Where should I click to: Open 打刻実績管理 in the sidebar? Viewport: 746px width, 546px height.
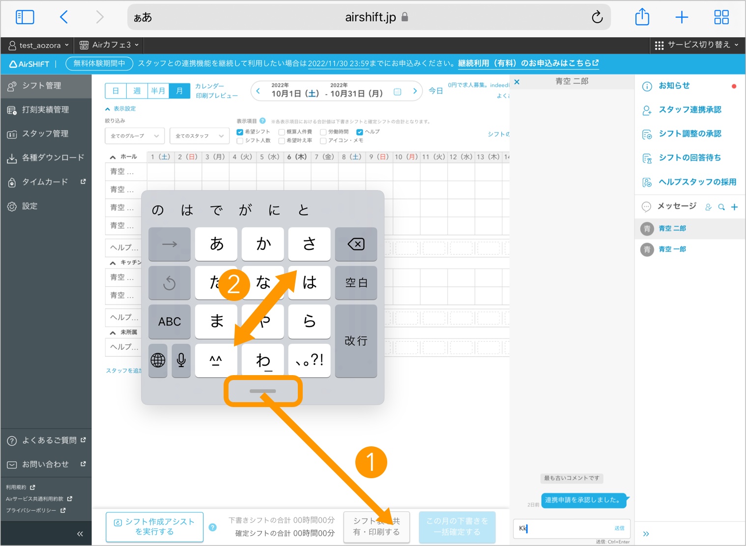click(45, 109)
